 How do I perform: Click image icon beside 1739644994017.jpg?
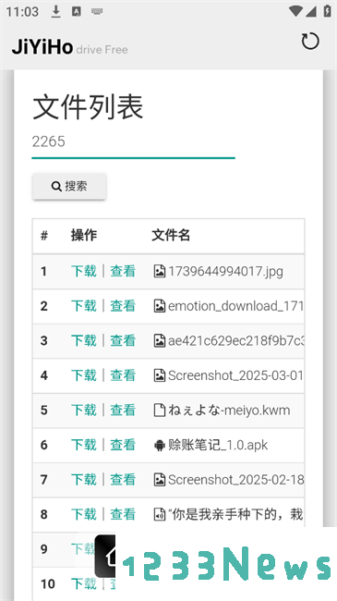coord(160,271)
